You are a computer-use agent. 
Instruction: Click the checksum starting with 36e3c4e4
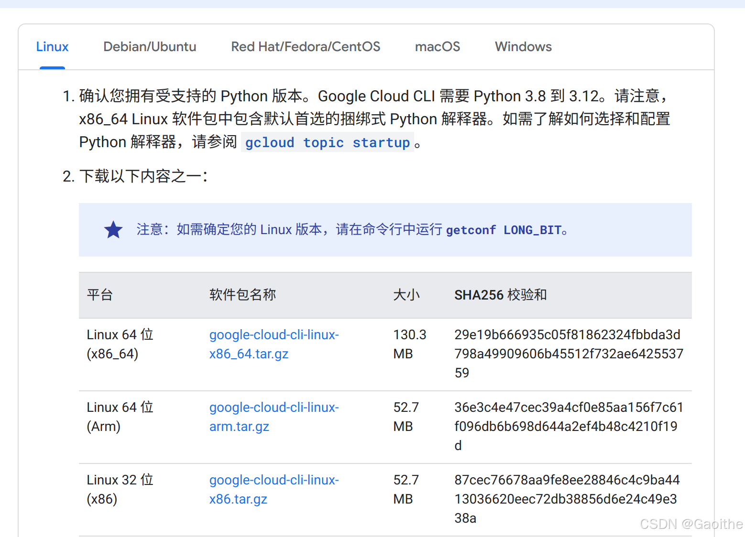pos(569,426)
